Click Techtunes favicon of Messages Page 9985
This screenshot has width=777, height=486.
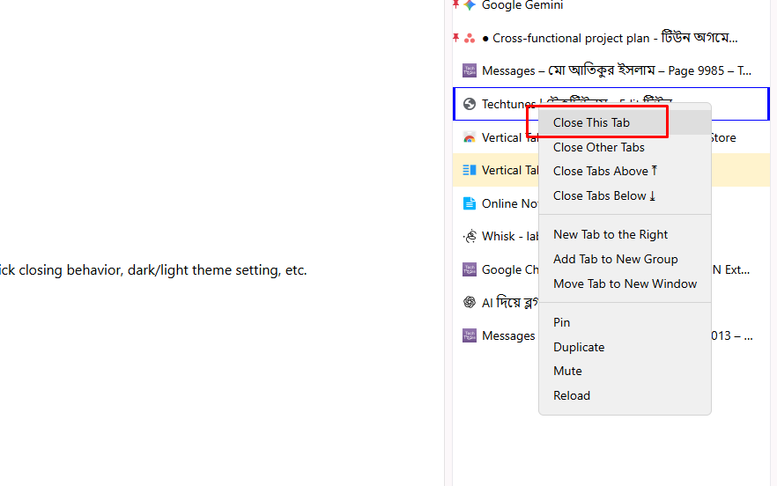coord(470,70)
